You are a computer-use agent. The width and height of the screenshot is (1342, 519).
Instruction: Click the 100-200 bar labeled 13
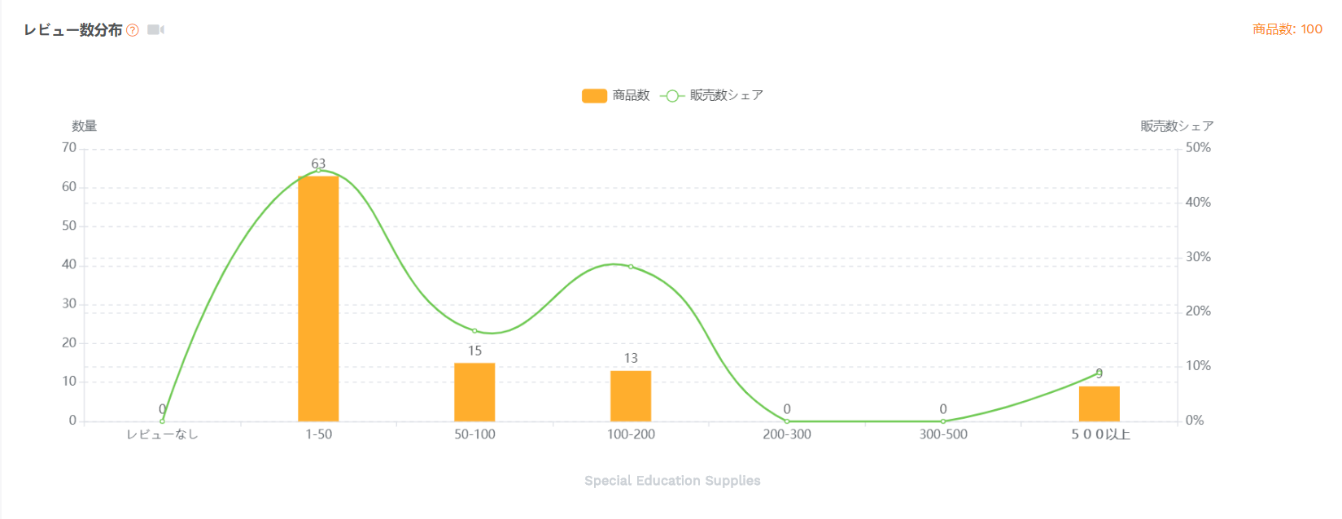631,396
